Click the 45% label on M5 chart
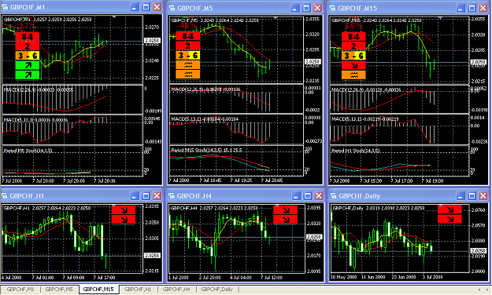Image resolution: width=492 pixels, height=295 pixels. point(188,26)
